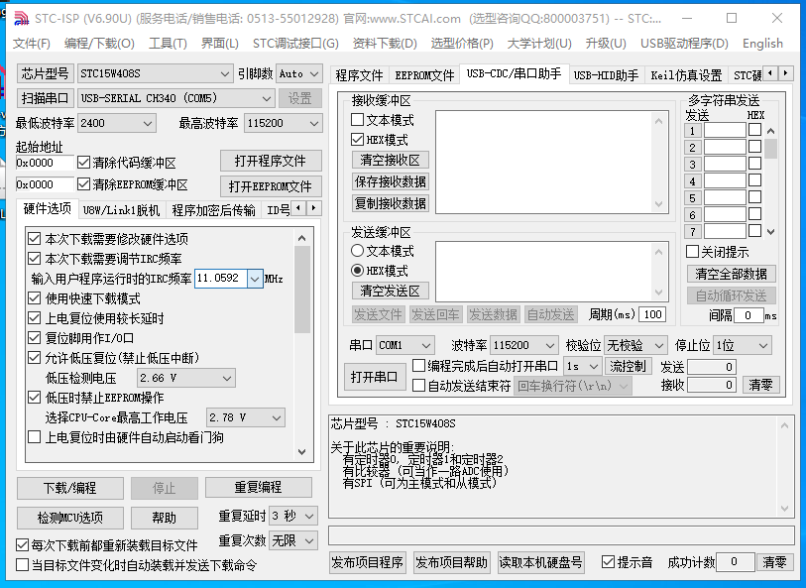Click 打开串口 button
Image resolution: width=806 pixels, height=588 pixels.
coord(374,377)
